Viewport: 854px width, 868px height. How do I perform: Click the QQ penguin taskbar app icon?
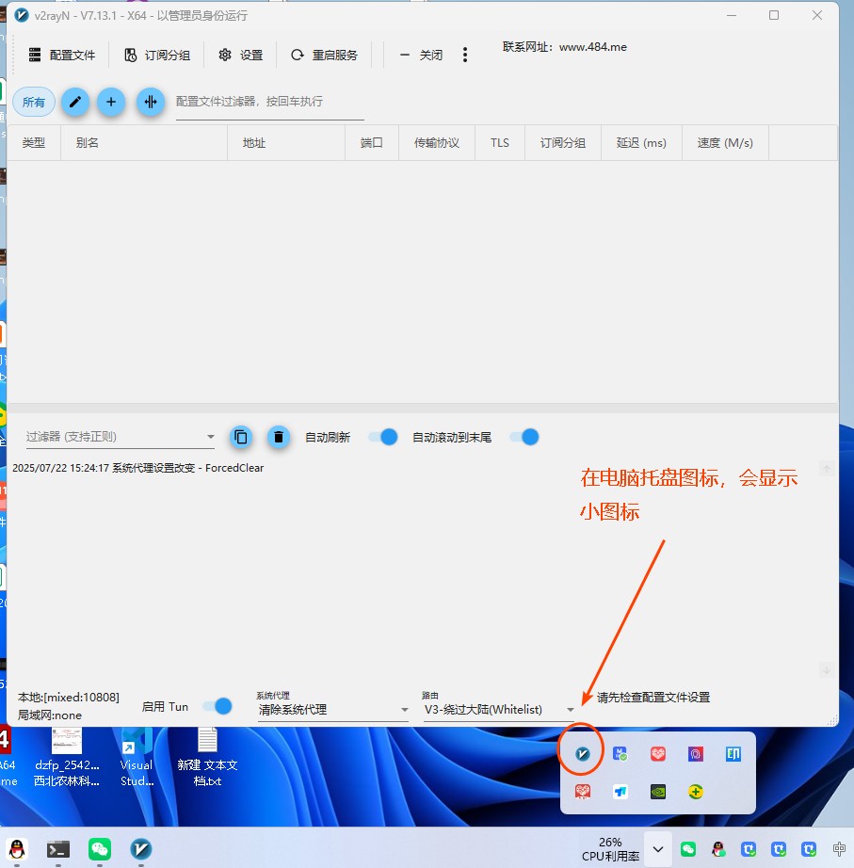(x=17, y=849)
